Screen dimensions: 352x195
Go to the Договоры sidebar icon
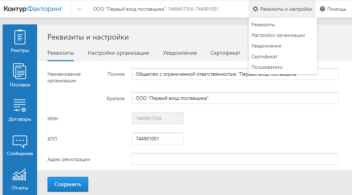click(x=20, y=105)
